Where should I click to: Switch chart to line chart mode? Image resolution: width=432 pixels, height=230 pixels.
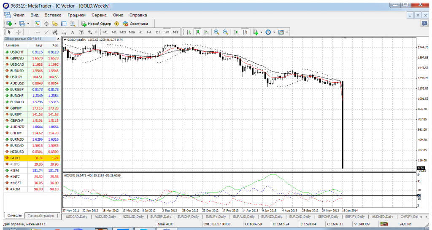click(x=206, y=32)
